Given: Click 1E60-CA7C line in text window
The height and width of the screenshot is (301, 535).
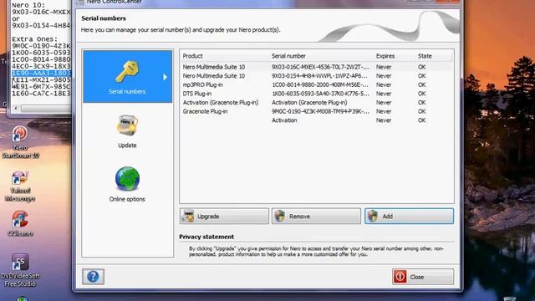Looking at the screenshot, I should [x=41, y=94].
